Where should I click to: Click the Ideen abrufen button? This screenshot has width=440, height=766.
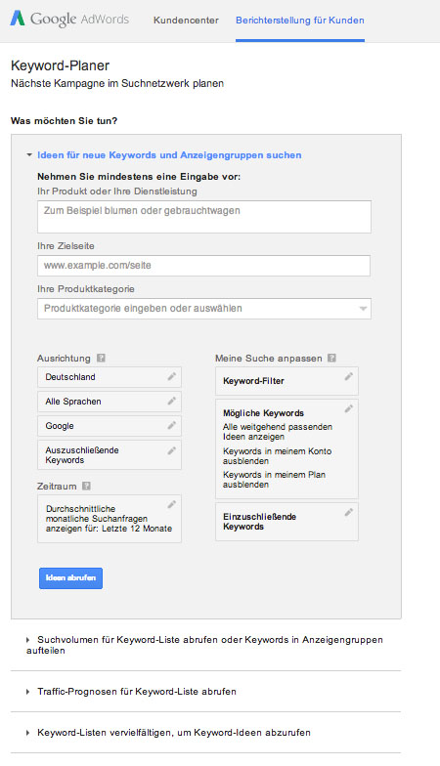[x=70, y=578]
